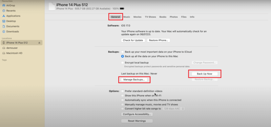Screen dimensions: 271x127
Task: Enable Prefer standard-definition videos
Action: pyautogui.click(x=123, y=91)
